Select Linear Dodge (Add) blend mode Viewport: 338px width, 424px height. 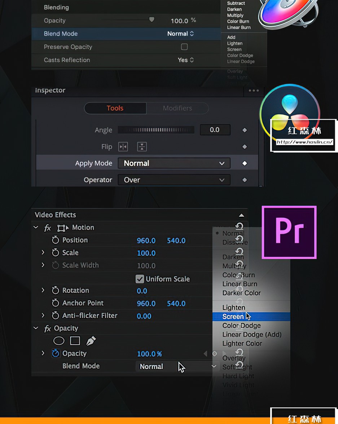tap(252, 335)
